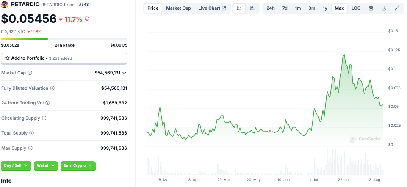Open the Earn Crypto dropdown
The height and width of the screenshot is (187, 407).
[78, 165]
